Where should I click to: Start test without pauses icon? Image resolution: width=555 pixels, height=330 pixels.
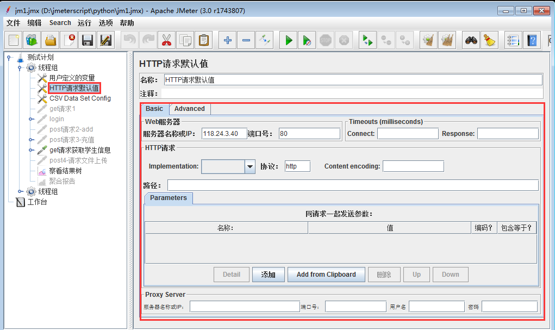point(307,40)
